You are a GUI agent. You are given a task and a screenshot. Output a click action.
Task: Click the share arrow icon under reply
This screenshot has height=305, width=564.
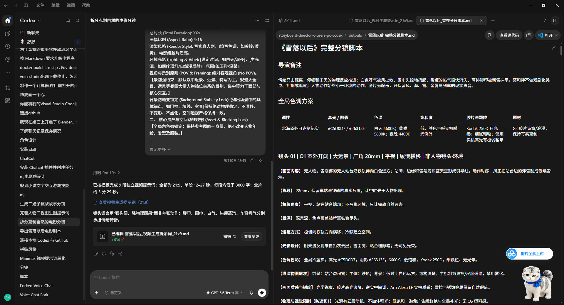(x=120, y=254)
